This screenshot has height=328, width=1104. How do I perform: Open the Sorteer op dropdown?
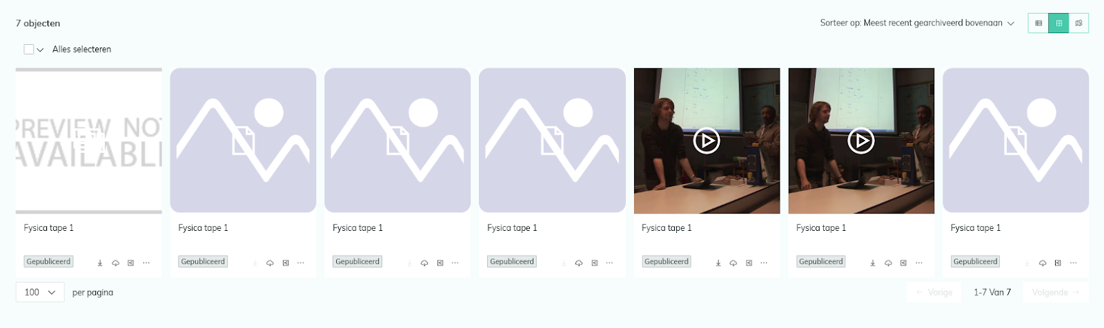tap(917, 23)
